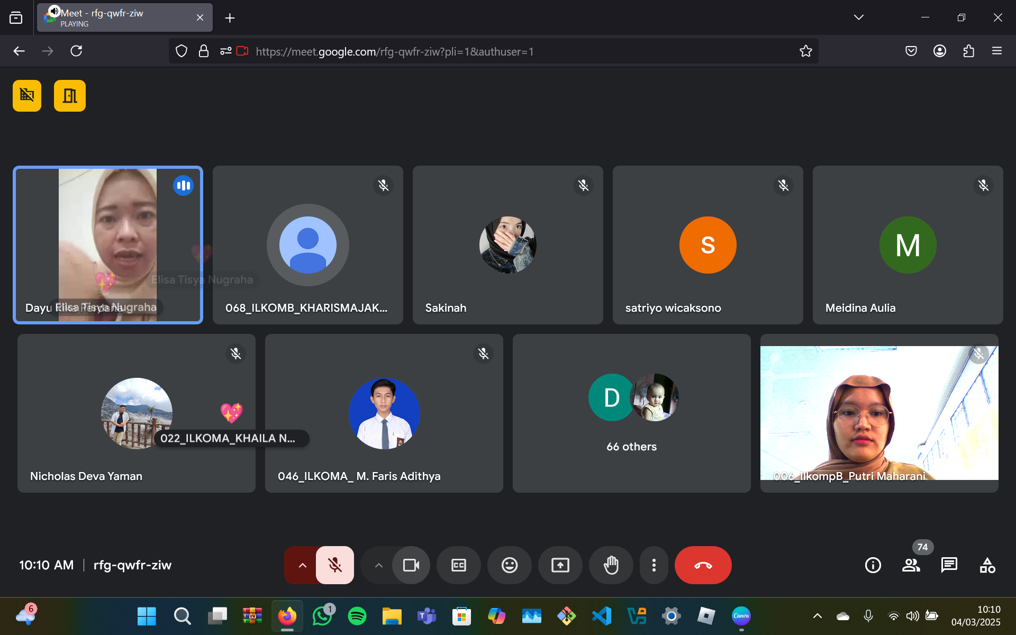This screenshot has height=635, width=1016.
Task: Open the meeting details info icon
Action: pyautogui.click(x=873, y=565)
